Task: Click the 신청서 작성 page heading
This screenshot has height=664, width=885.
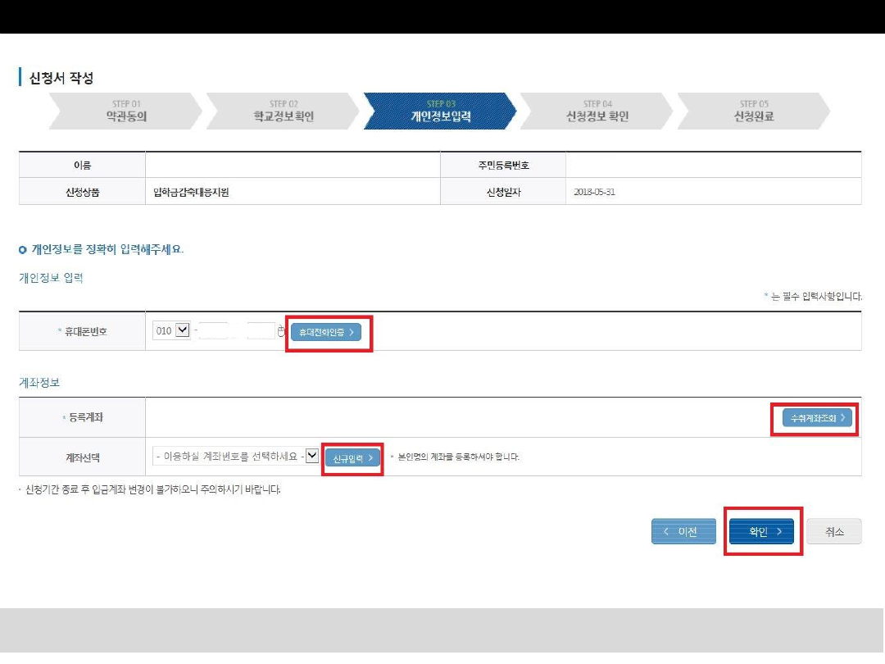Action: point(61,79)
